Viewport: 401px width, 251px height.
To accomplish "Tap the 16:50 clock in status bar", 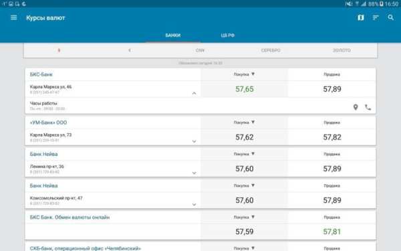I will [x=392, y=4].
